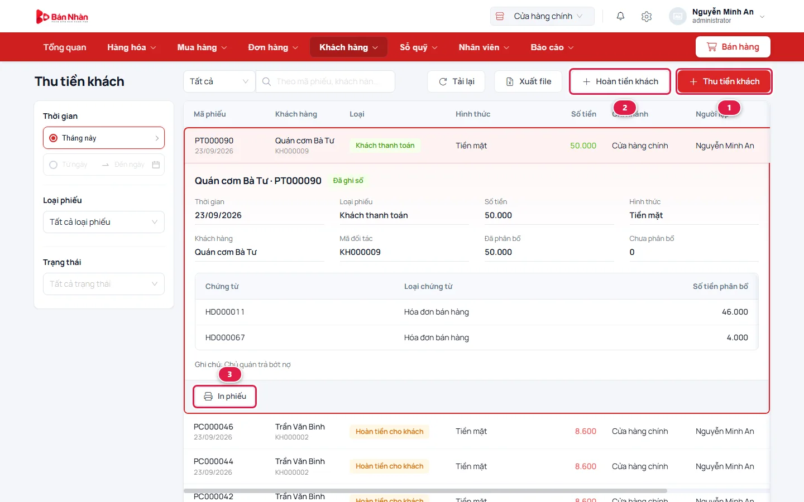Open the Tổng quan menu

click(x=65, y=47)
